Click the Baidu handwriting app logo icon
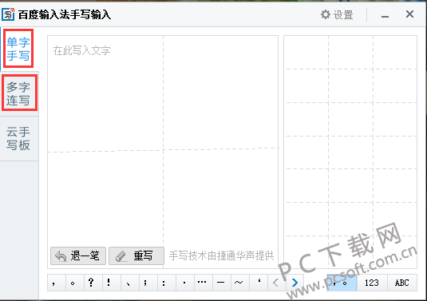427x301 pixels. pos(8,14)
